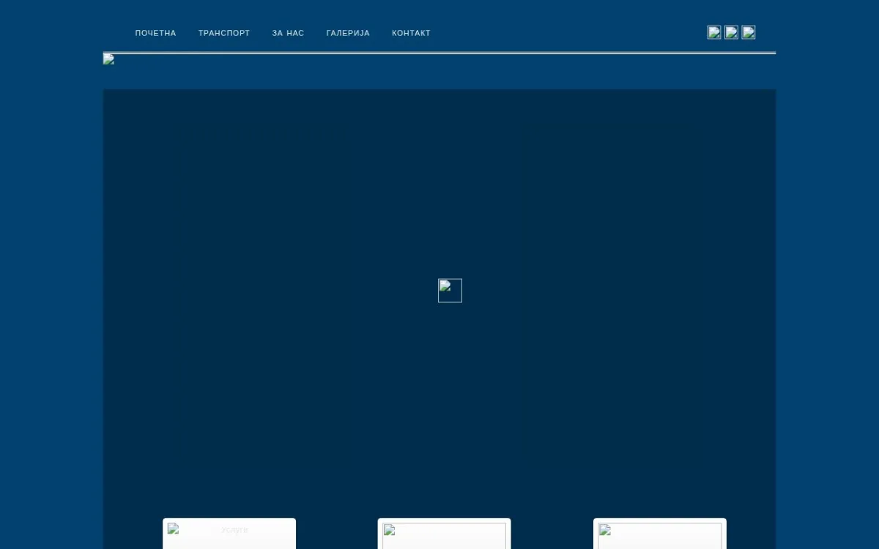Select ЗА НАС in the navigation
The image size is (879, 549).
click(x=288, y=33)
